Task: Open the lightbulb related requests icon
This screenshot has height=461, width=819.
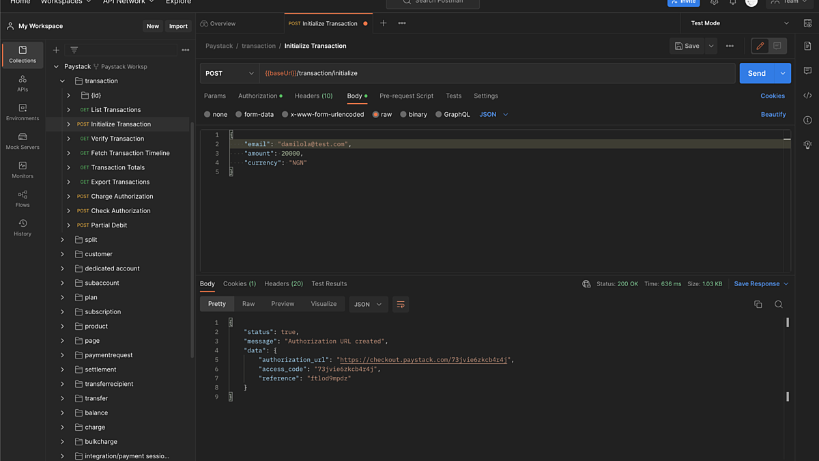Action: [807, 145]
